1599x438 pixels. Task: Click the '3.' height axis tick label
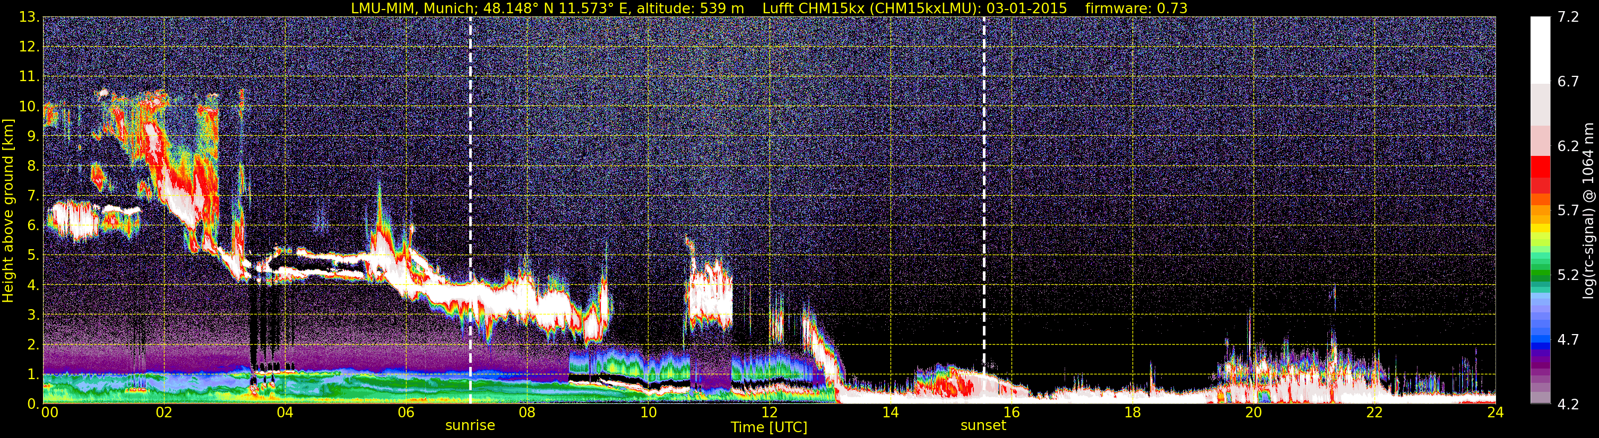pos(33,314)
